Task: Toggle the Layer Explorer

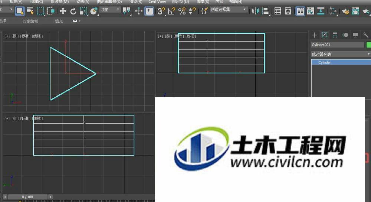Action: (x=288, y=11)
